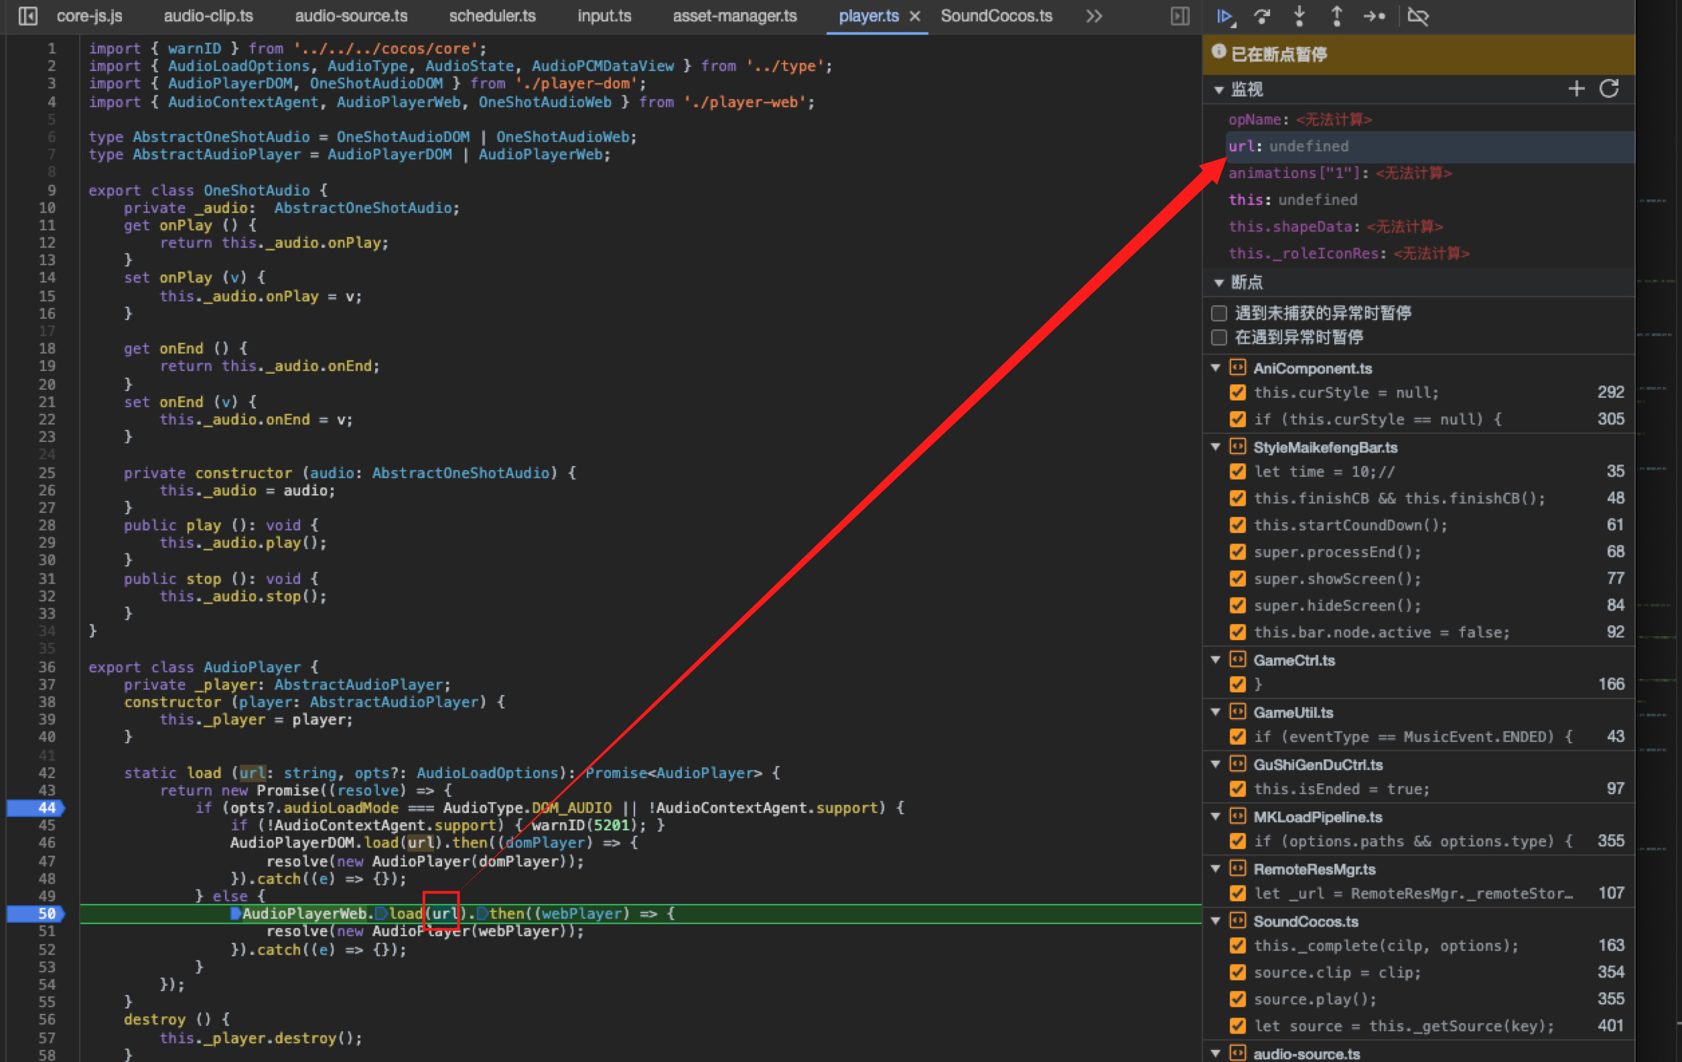Collapse StyleMaikefengBar.ts breakpoint group
The image size is (1682, 1062).
tap(1216, 447)
